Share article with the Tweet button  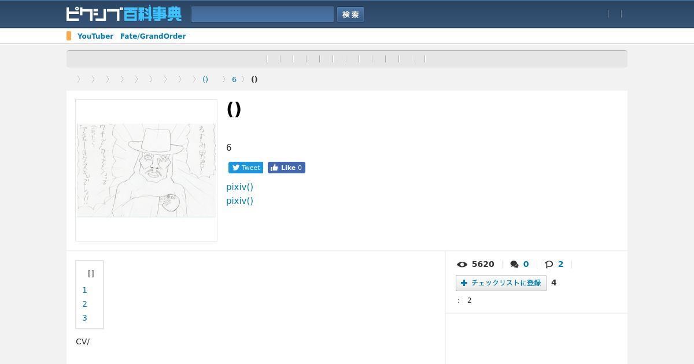pyautogui.click(x=246, y=168)
